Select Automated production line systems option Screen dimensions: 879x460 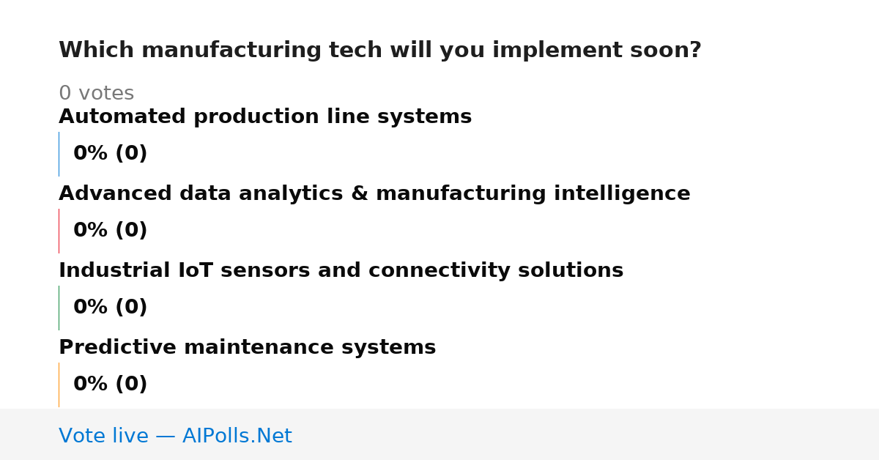coord(265,117)
